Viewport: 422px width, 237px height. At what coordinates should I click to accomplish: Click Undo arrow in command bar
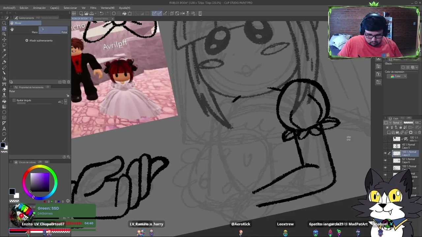(x=102, y=13)
